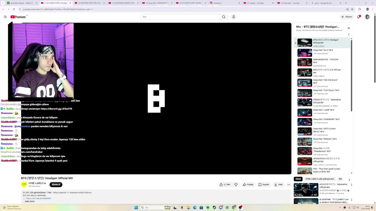Start voice search with microphone icon

(x=234, y=17)
